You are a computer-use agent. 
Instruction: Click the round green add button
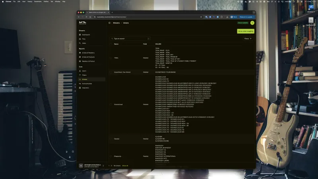[x=252, y=23]
